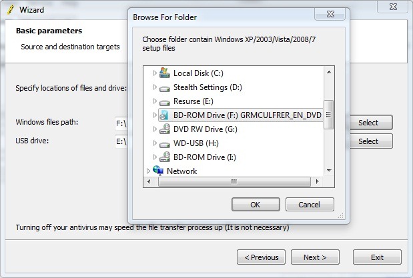Click the BD-ROM Drive (F:) disc icon
Screen dimensions: 413x278
165,115
